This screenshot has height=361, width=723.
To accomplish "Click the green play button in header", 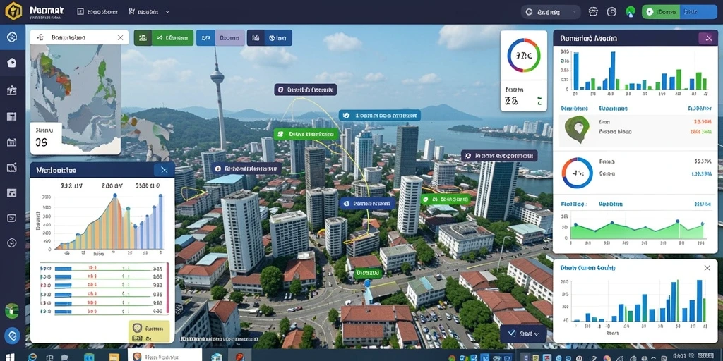I will [661, 12].
